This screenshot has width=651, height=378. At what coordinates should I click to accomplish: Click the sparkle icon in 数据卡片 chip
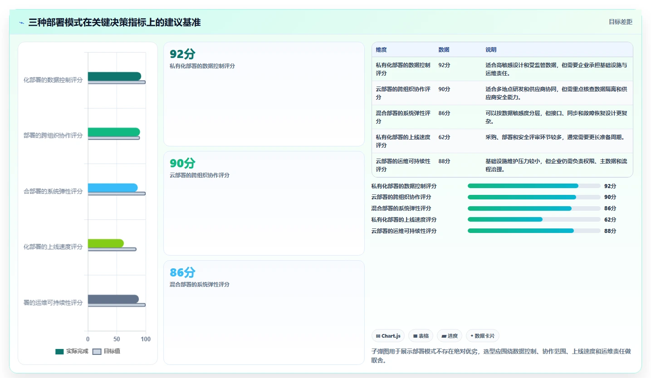coord(472,336)
